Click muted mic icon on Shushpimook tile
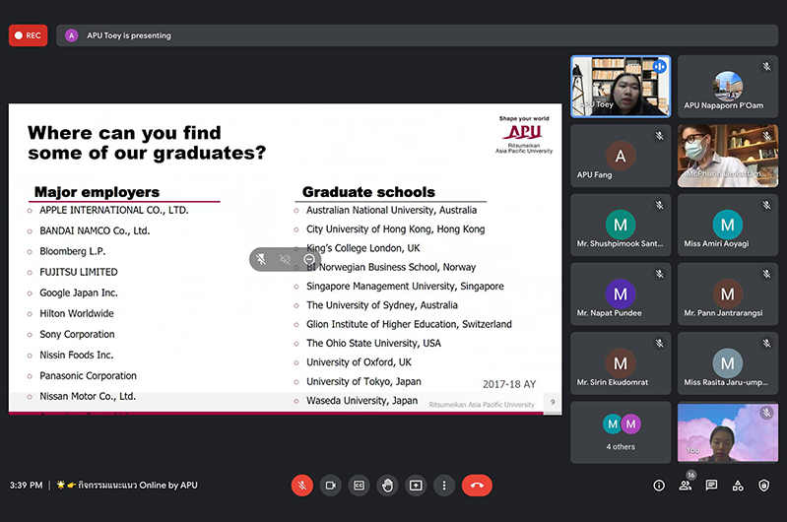The height and width of the screenshot is (522, 787). click(x=660, y=205)
